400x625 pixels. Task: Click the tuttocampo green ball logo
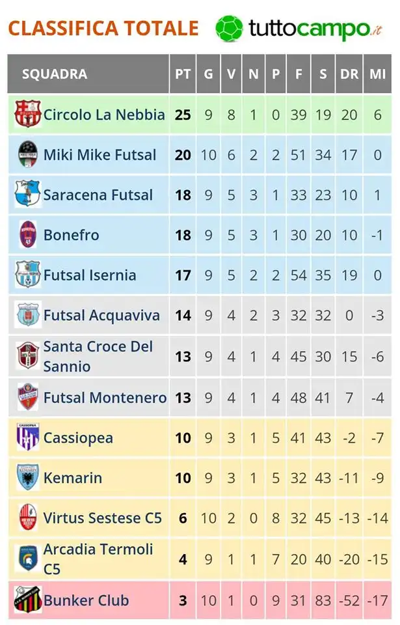229,29
